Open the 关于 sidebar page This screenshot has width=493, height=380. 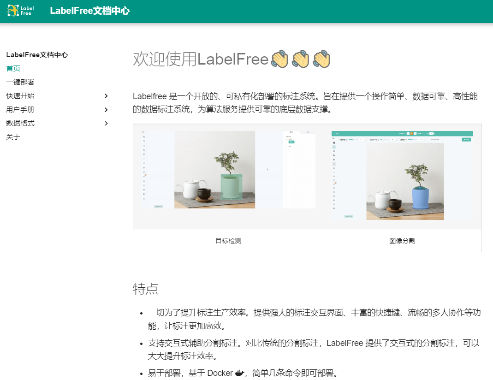13,137
